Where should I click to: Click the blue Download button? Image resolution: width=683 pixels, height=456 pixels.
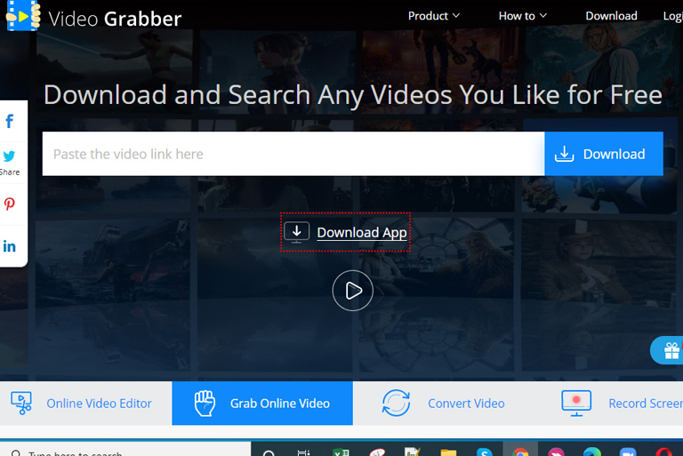[x=604, y=154]
